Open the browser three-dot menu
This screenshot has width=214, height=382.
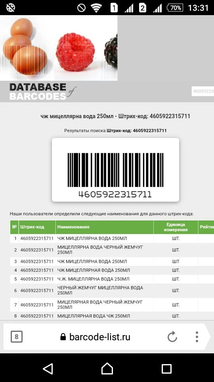197,337
